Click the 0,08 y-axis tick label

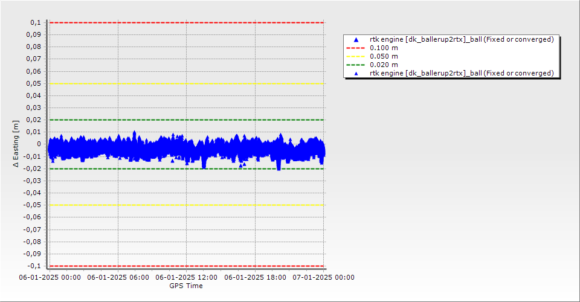(34, 47)
